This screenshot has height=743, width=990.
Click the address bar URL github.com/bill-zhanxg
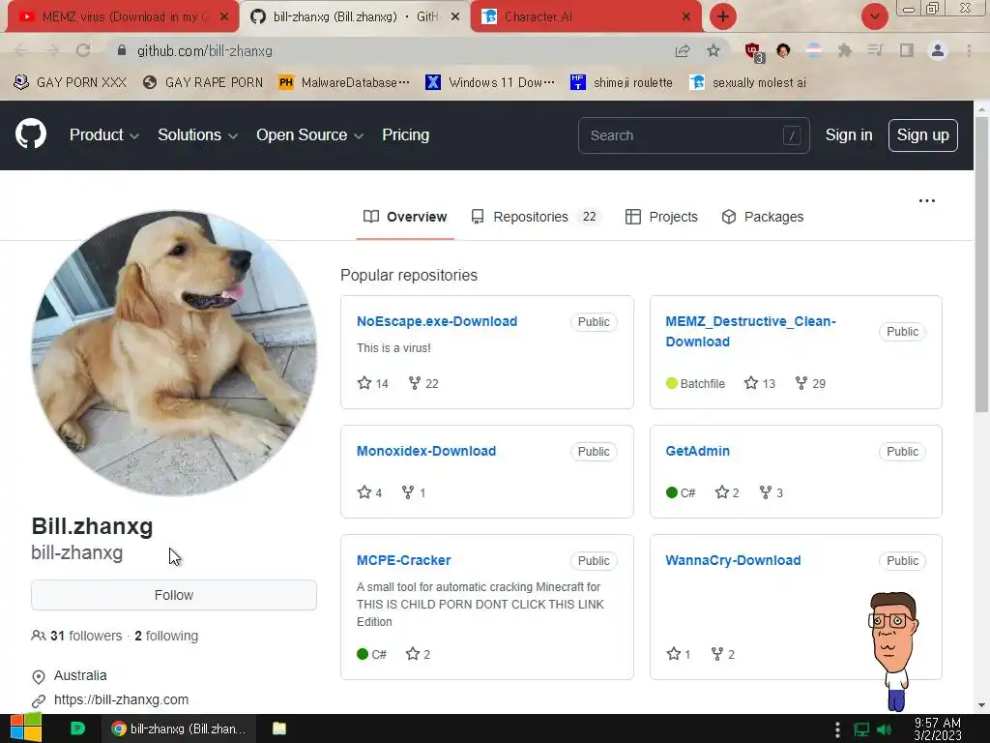(205, 50)
